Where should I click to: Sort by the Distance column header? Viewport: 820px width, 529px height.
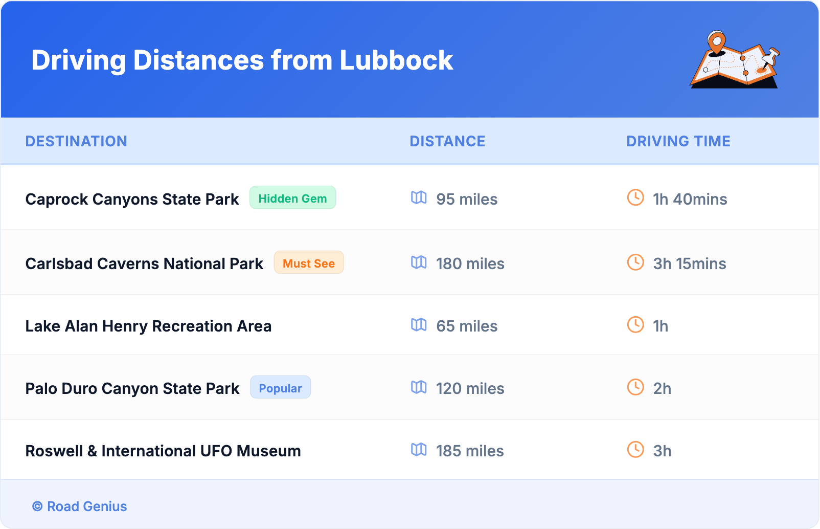pyautogui.click(x=447, y=141)
